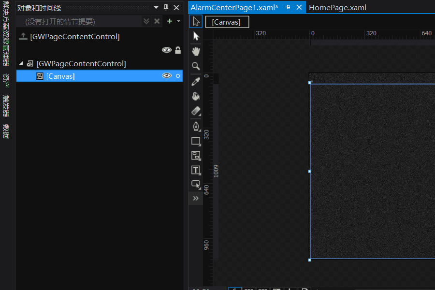
Task: Select the Direct Selection tool
Action: point(196,36)
